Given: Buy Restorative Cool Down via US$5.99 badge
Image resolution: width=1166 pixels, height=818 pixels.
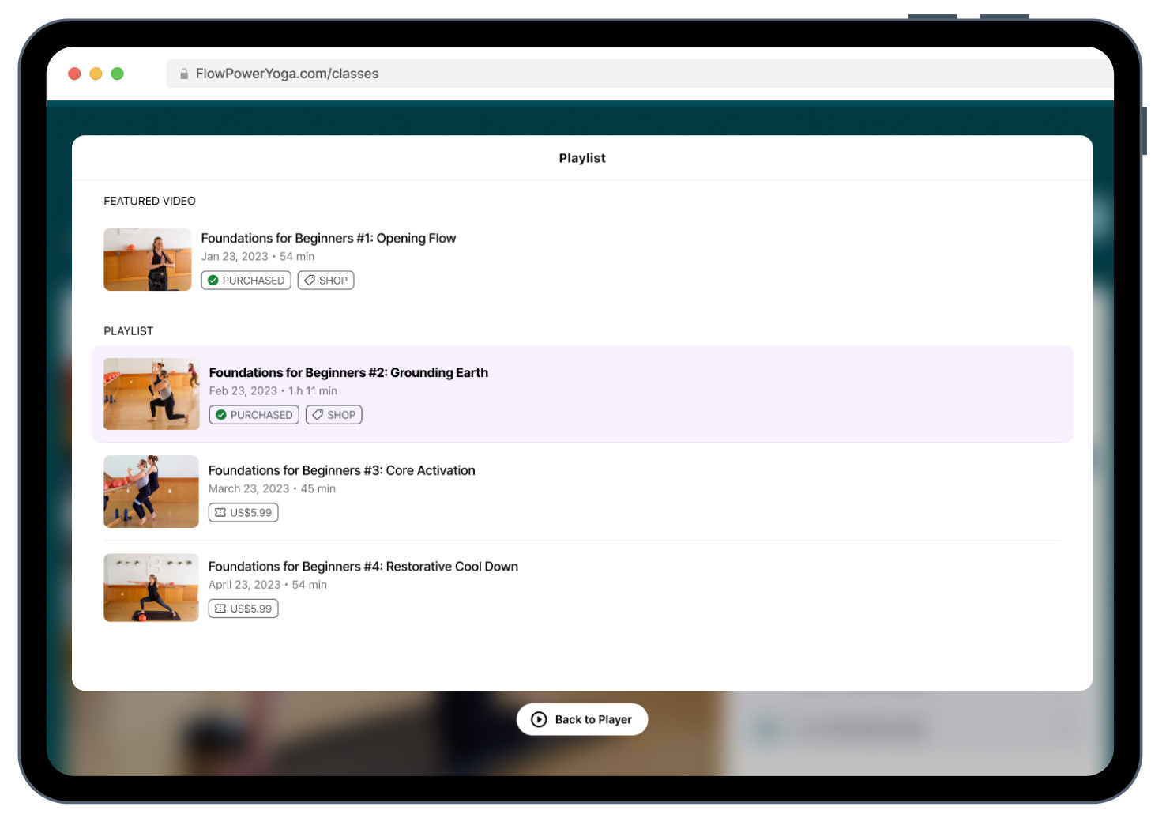Looking at the screenshot, I should click(243, 609).
